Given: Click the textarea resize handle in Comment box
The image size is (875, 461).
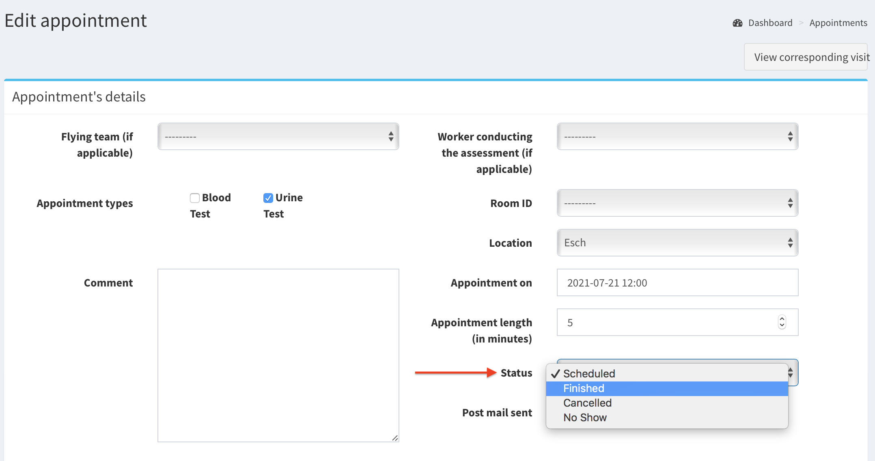Looking at the screenshot, I should click(395, 438).
